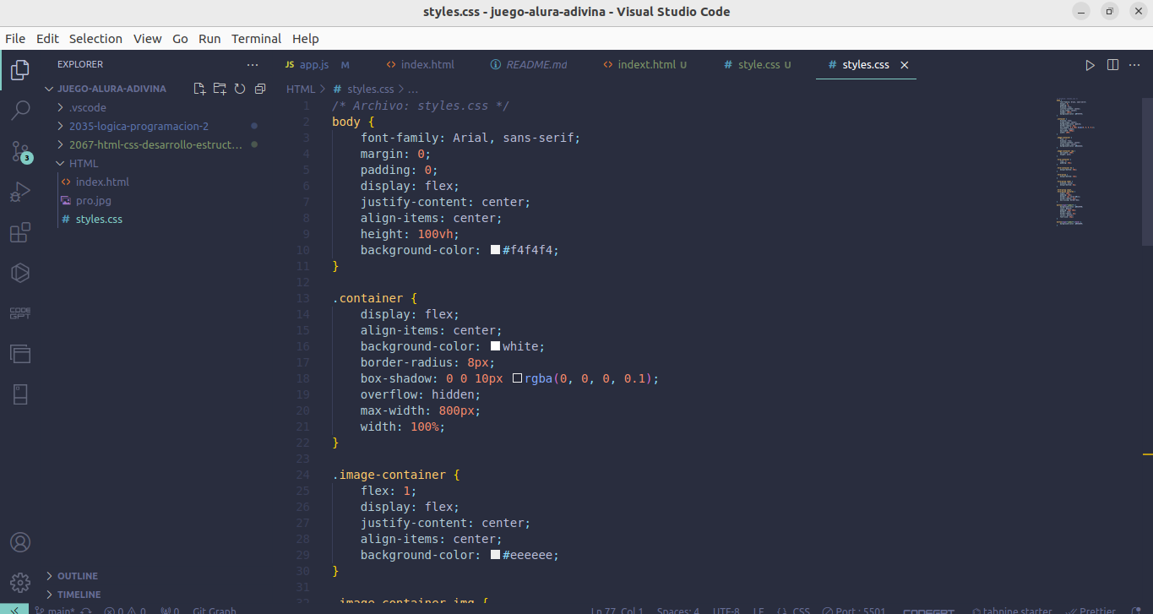Screen dimensions: 1153x614
Task: Split the editor to the right
Action: pos(1112,65)
